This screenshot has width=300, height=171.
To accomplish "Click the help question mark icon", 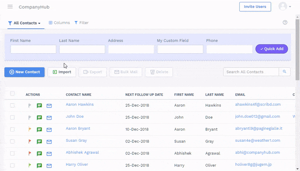I will 285,22.
